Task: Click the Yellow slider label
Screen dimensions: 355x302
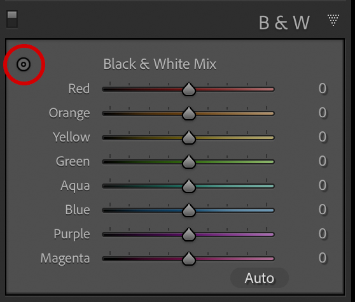Action: (x=71, y=137)
